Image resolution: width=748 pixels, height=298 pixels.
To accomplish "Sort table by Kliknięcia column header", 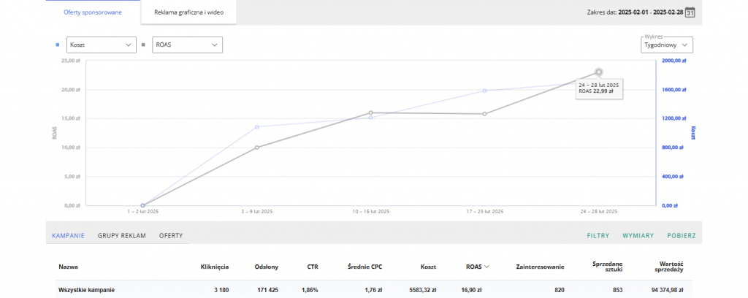I will (x=214, y=267).
